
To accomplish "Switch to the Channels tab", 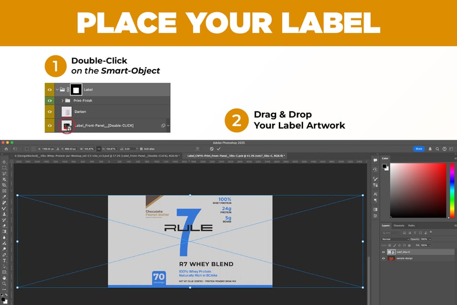I will point(399,225).
